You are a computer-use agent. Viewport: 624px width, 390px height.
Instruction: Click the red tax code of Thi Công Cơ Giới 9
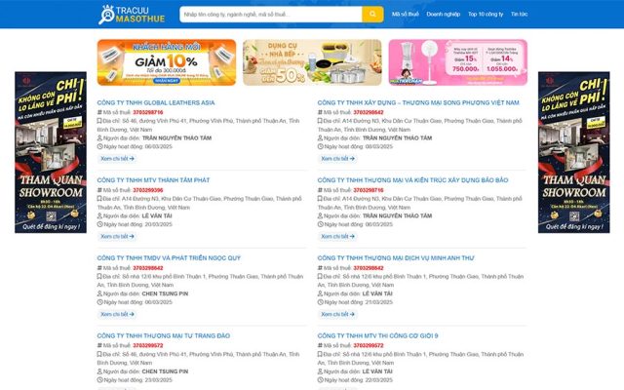pyautogui.click(x=369, y=345)
